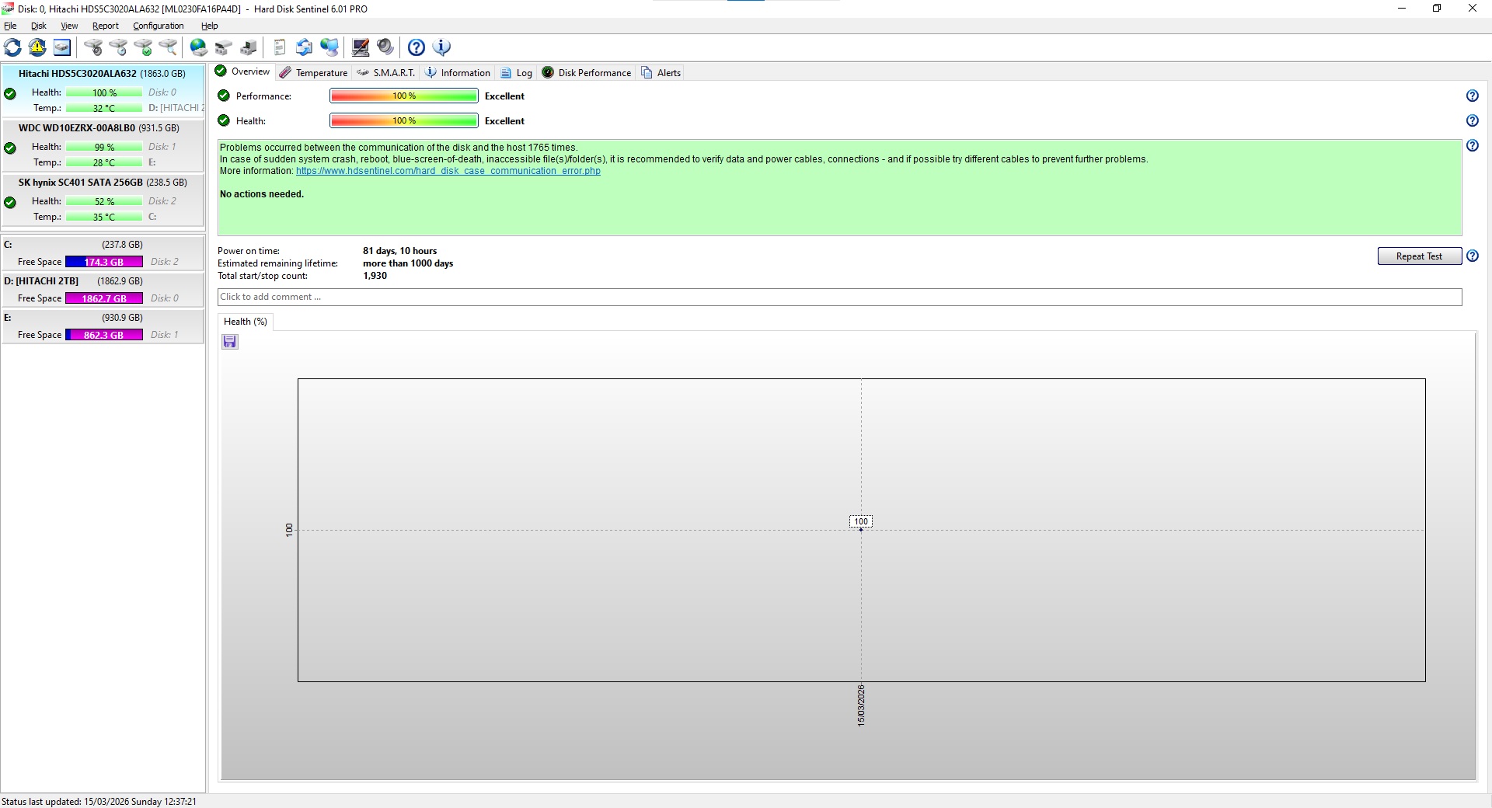1492x808 pixels.
Task: Click the C: free space 174.3 GB bar
Action: coord(104,262)
